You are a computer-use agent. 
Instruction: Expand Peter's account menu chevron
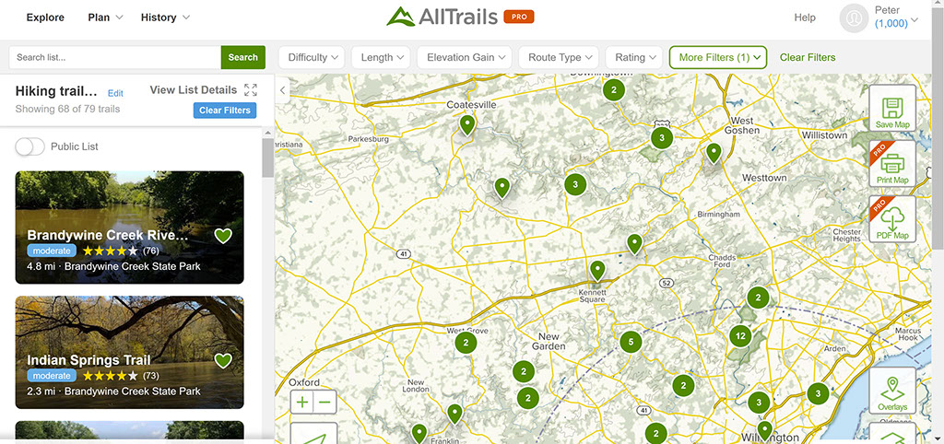pos(915,20)
